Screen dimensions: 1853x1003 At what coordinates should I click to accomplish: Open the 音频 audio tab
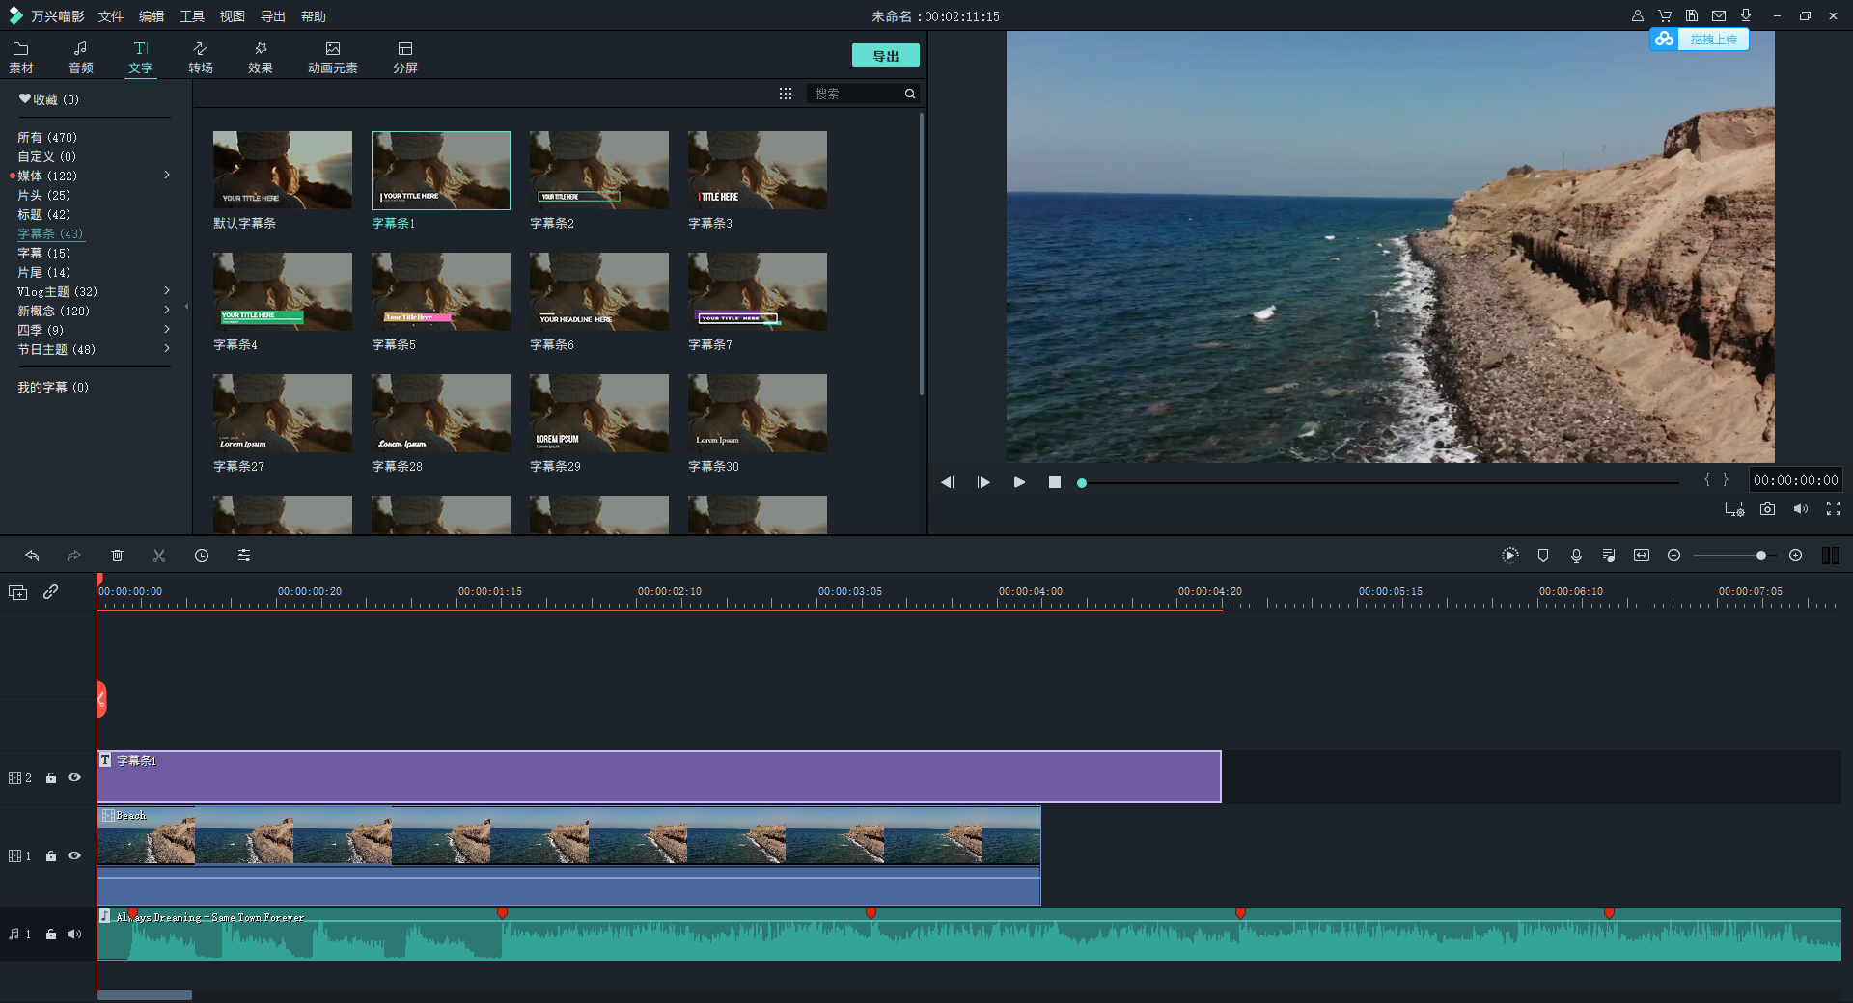point(81,58)
